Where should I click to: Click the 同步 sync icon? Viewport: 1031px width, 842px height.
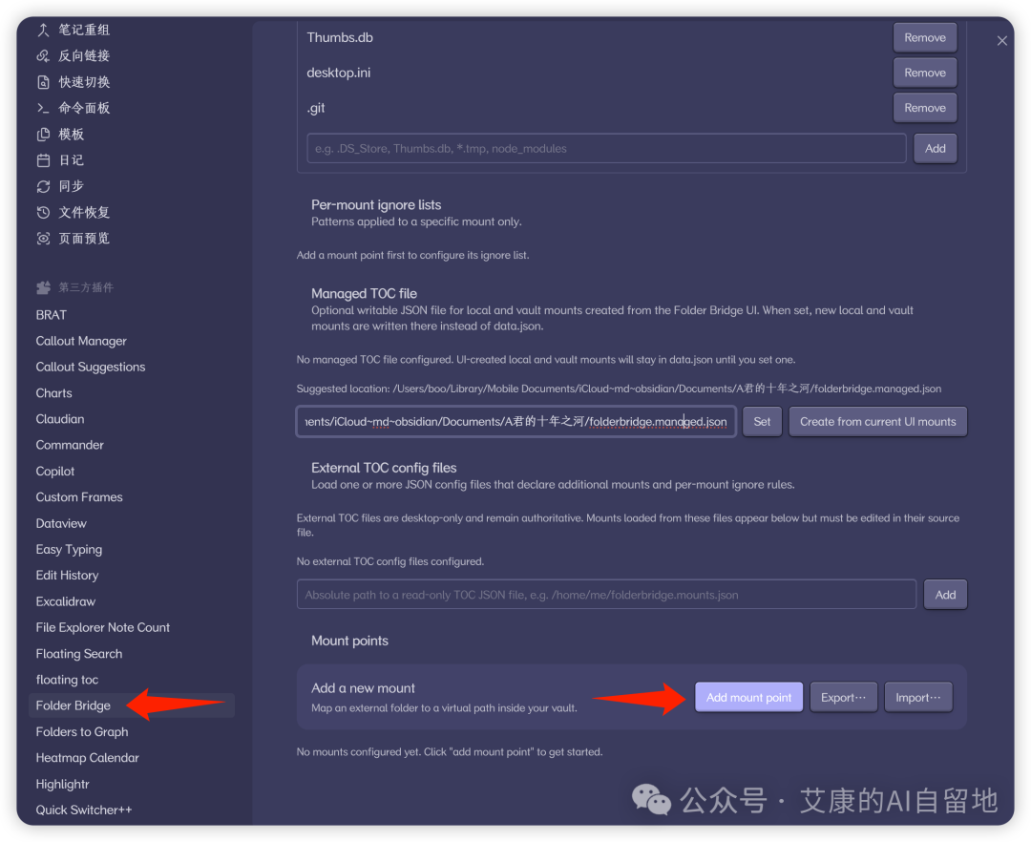(x=43, y=187)
